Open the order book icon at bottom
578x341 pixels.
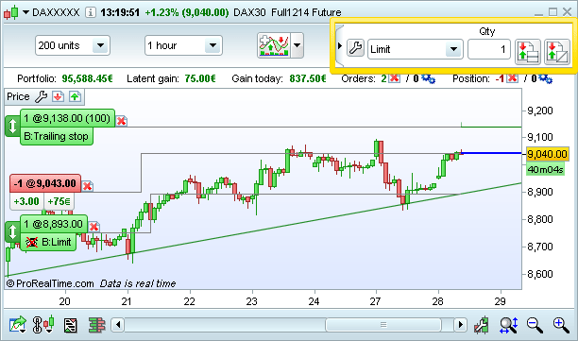pyautogui.click(x=97, y=325)
